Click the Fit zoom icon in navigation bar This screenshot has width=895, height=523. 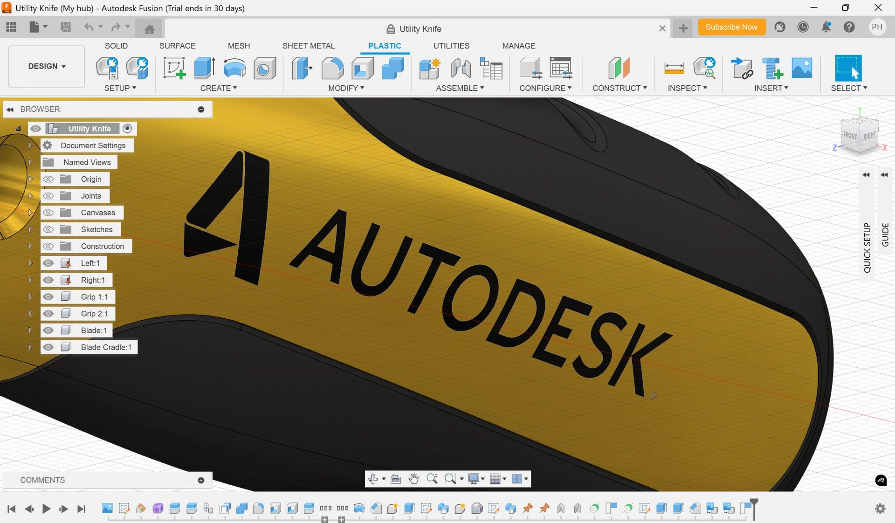(449, 479)
